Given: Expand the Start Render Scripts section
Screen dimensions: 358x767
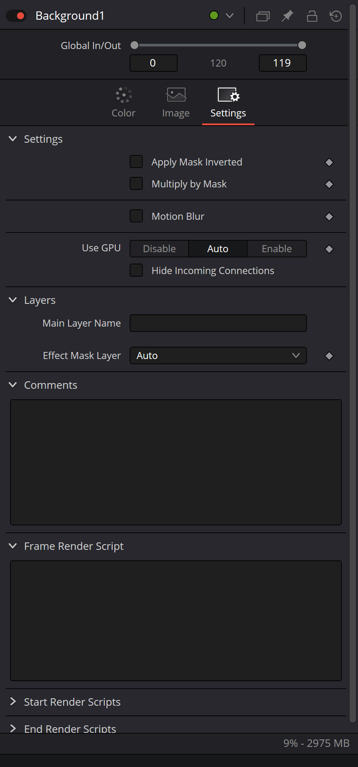Looking at the screenshot, I should (x=13, y=702).
